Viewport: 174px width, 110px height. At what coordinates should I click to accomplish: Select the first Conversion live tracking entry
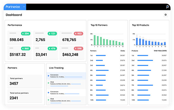[x=66, y=76]
